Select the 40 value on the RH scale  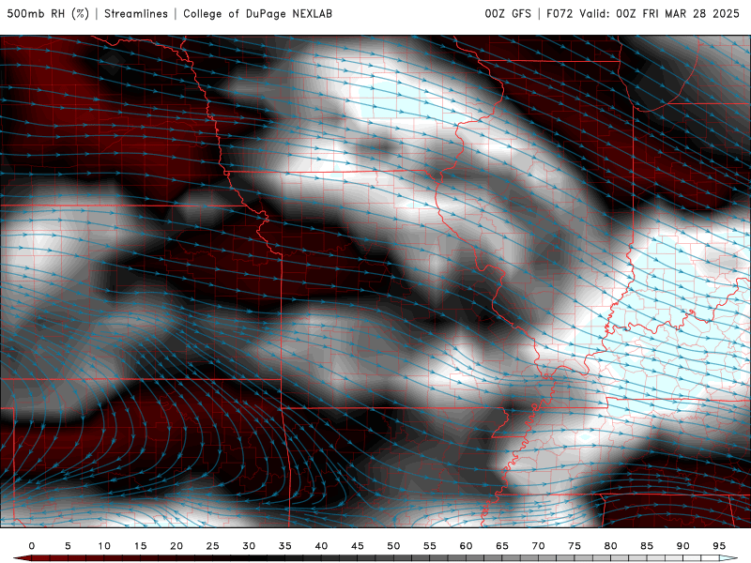coord(321,546)
